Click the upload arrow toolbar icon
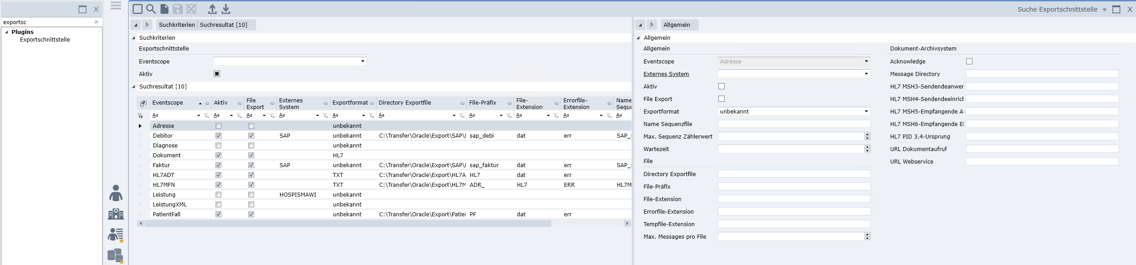This screenshot has width=1136, height=265. pos(212,9)
